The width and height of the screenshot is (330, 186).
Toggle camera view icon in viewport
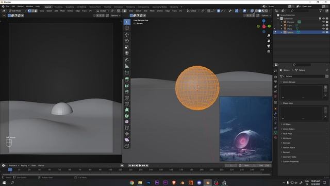click(269, 46)
